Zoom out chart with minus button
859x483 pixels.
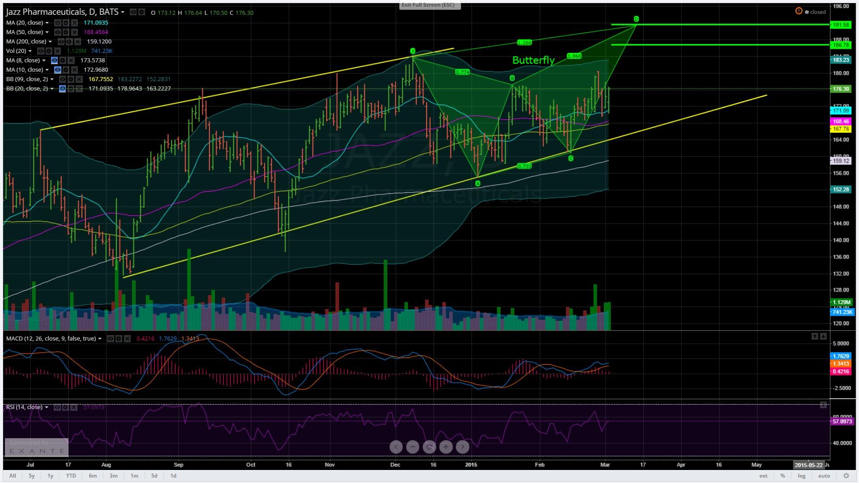click(x=412, y=447)
